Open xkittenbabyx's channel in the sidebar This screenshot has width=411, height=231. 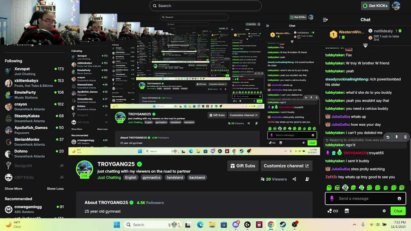34,83
